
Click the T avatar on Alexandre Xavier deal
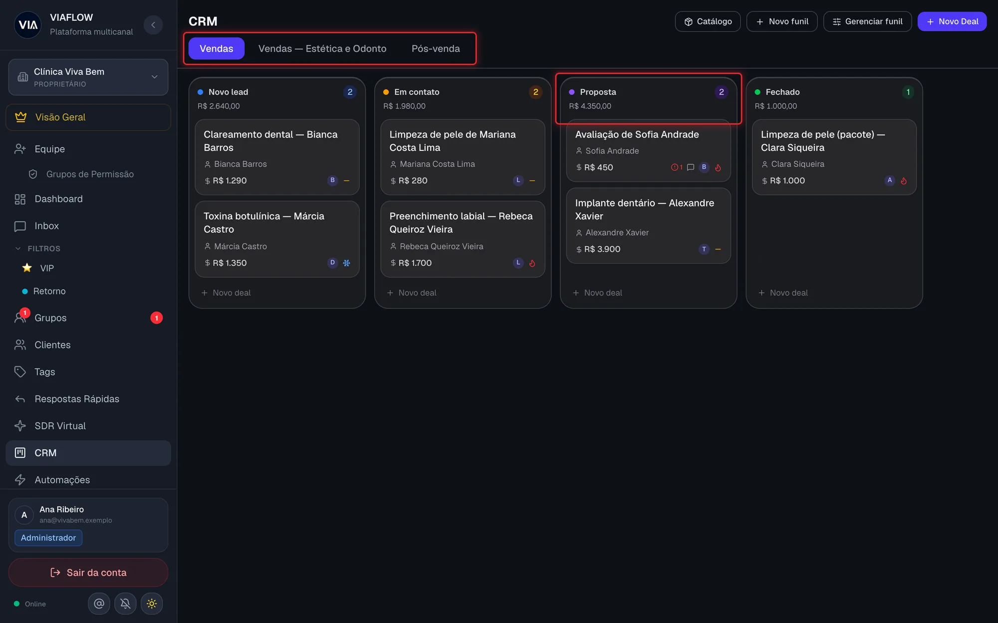[x=704, y=249]
